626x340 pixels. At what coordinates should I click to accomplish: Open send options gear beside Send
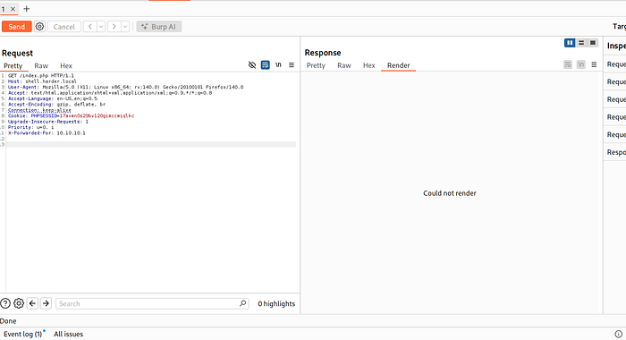click(39, 27)
